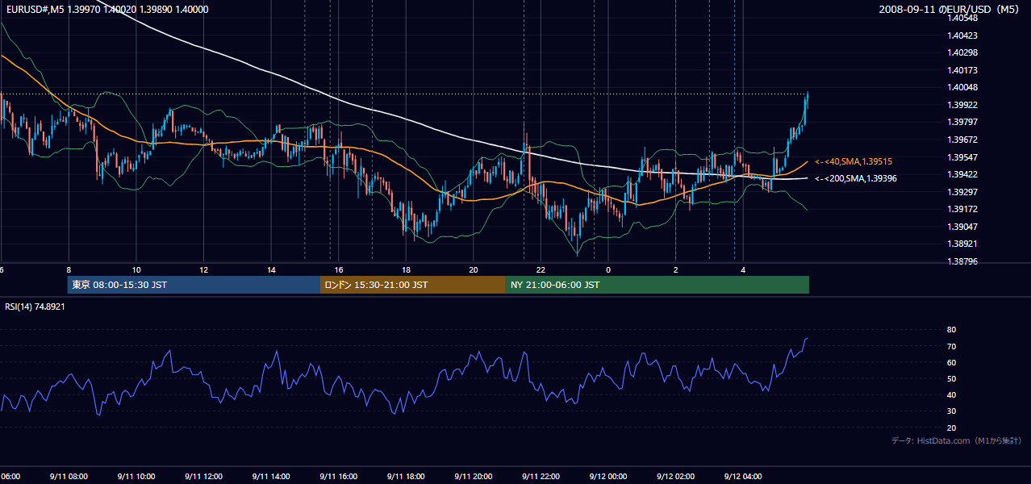Click price axis value 1.39922
Viewport: 1031px width, 484px height.
962,105
